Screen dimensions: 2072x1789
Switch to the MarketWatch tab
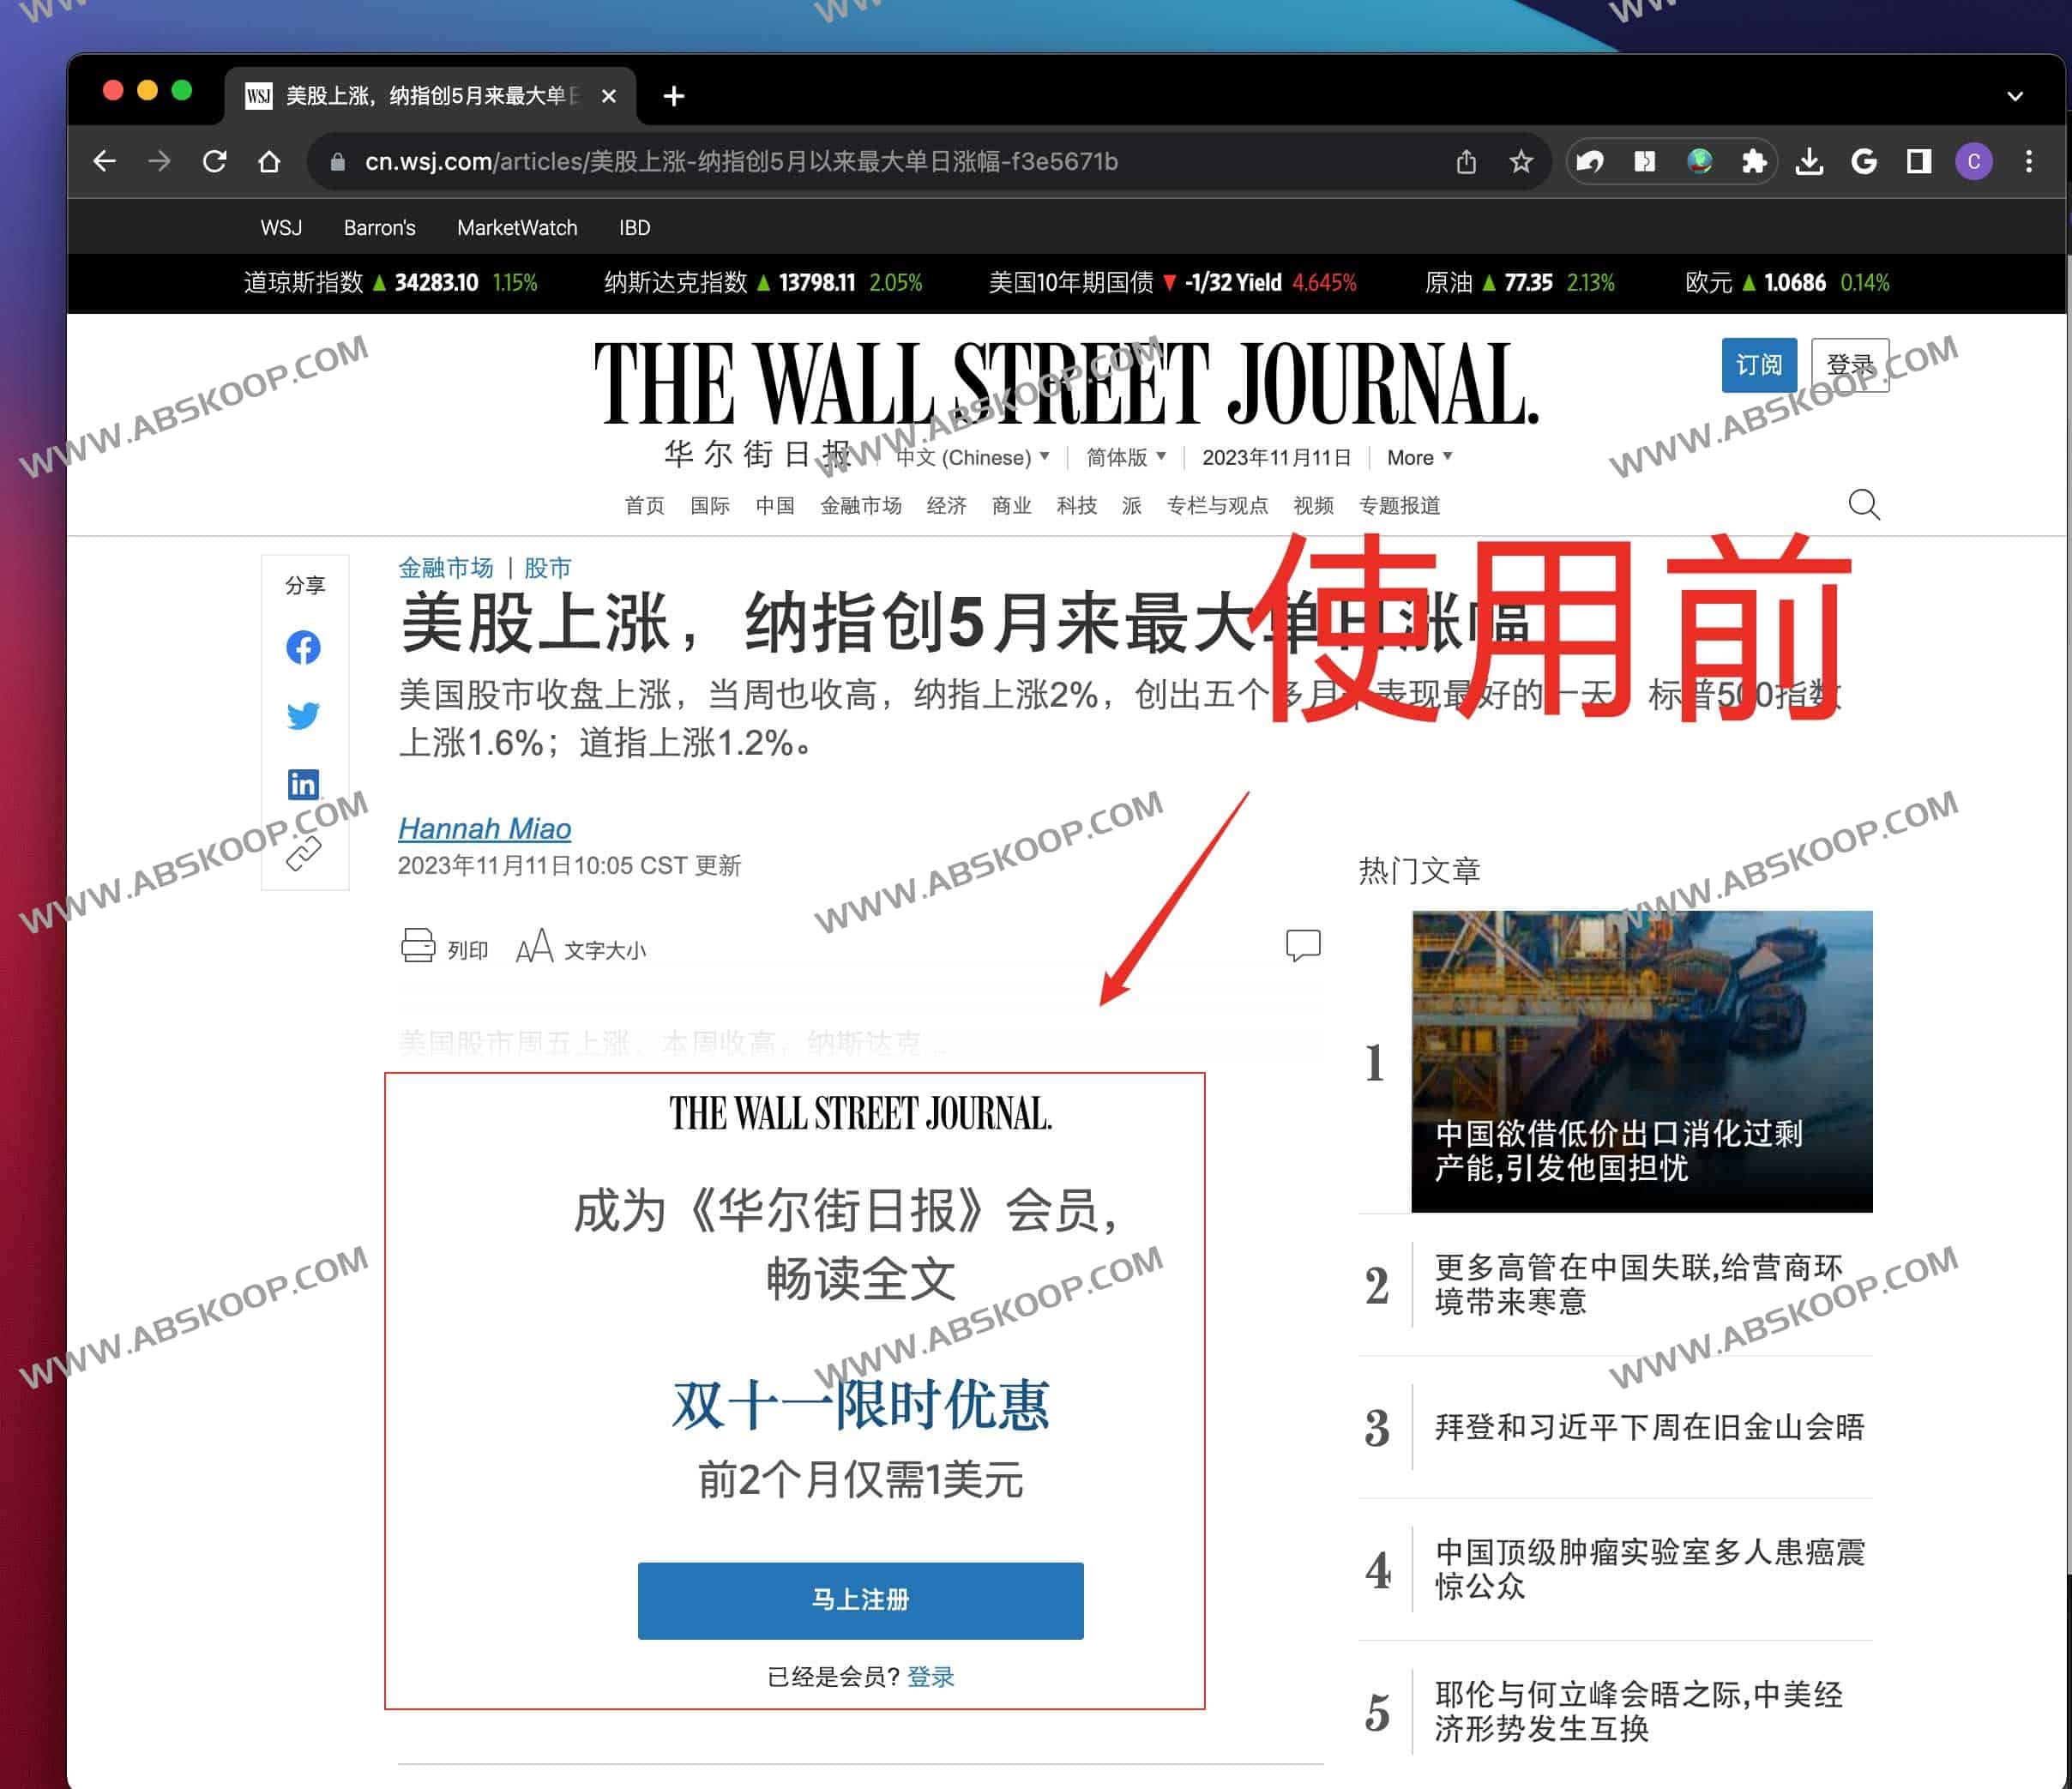click(517, 227)
